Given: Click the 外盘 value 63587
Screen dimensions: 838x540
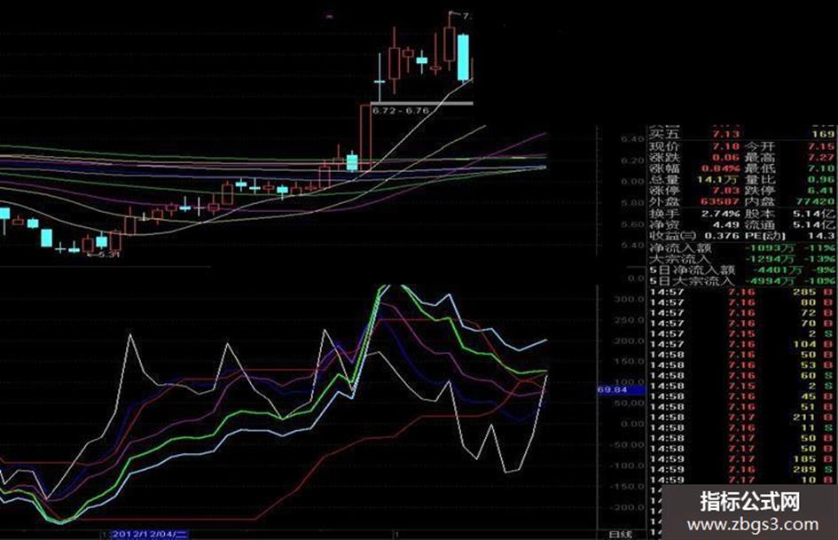Looking at the screenshot, I should tap(720, 201).
